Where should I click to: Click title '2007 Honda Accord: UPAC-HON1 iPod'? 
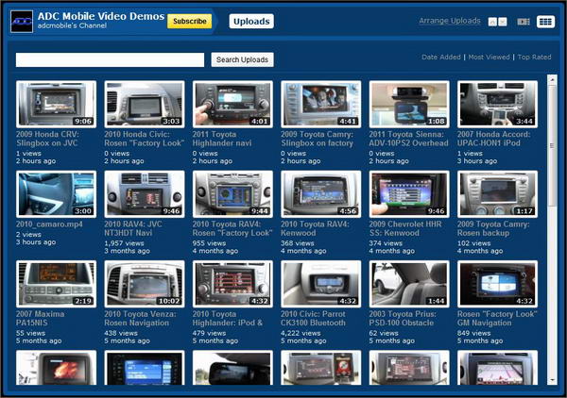coord(494,139)
